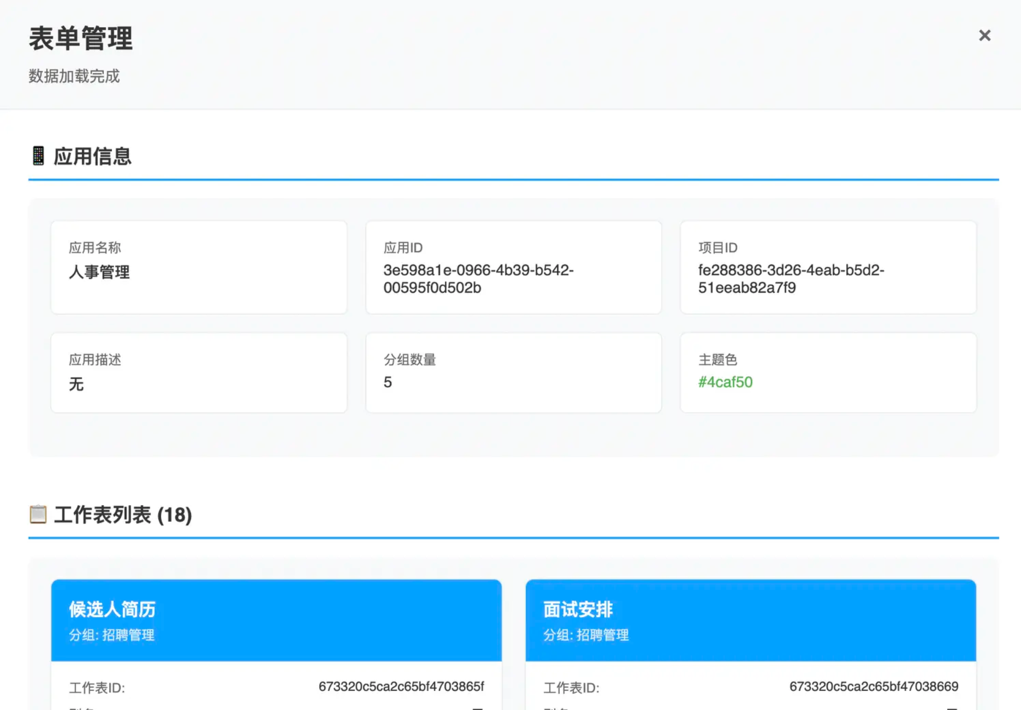Click the 应用ID label
Viewport: 1021px width, 710px height.
pos(403,248)
